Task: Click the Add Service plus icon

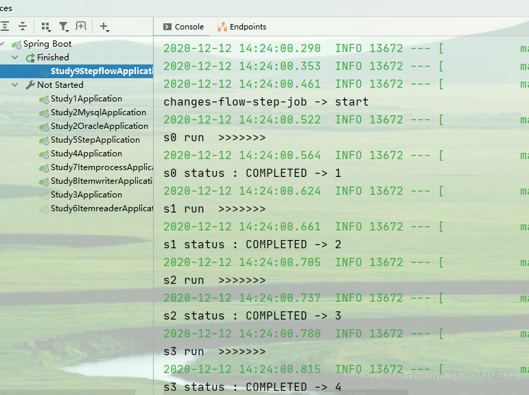Action: pyautogui.click(x=104, y=27)
